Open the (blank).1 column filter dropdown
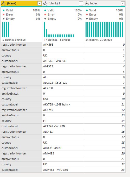The image size is (130, 177). (x=81, y=3)
